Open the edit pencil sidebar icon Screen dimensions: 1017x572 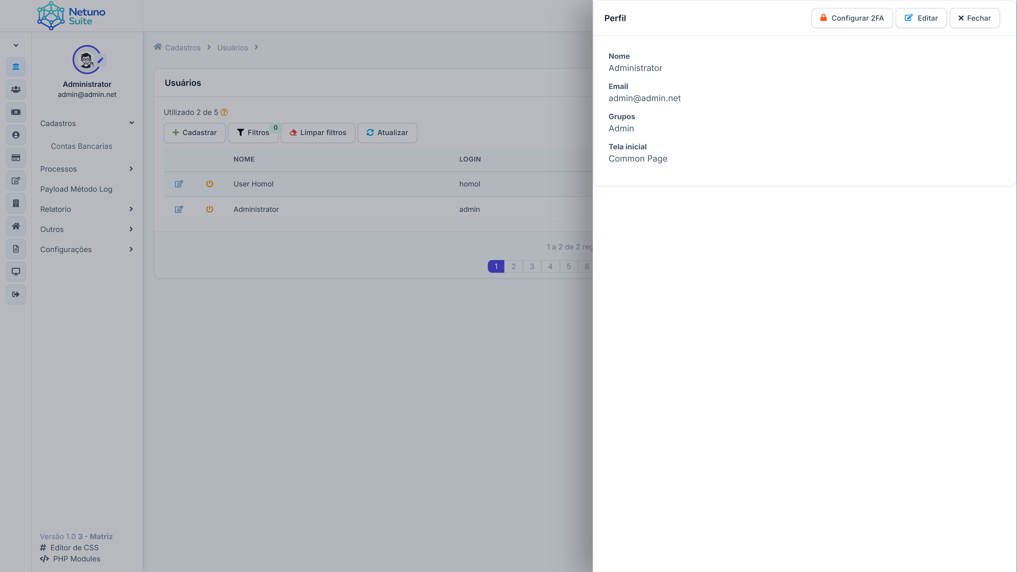[16, 181]
